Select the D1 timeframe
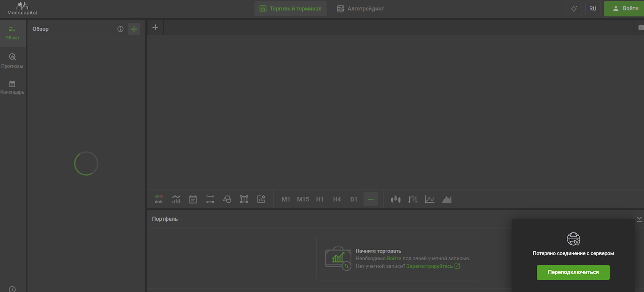The image size is (644, 292). click(354, 199)
